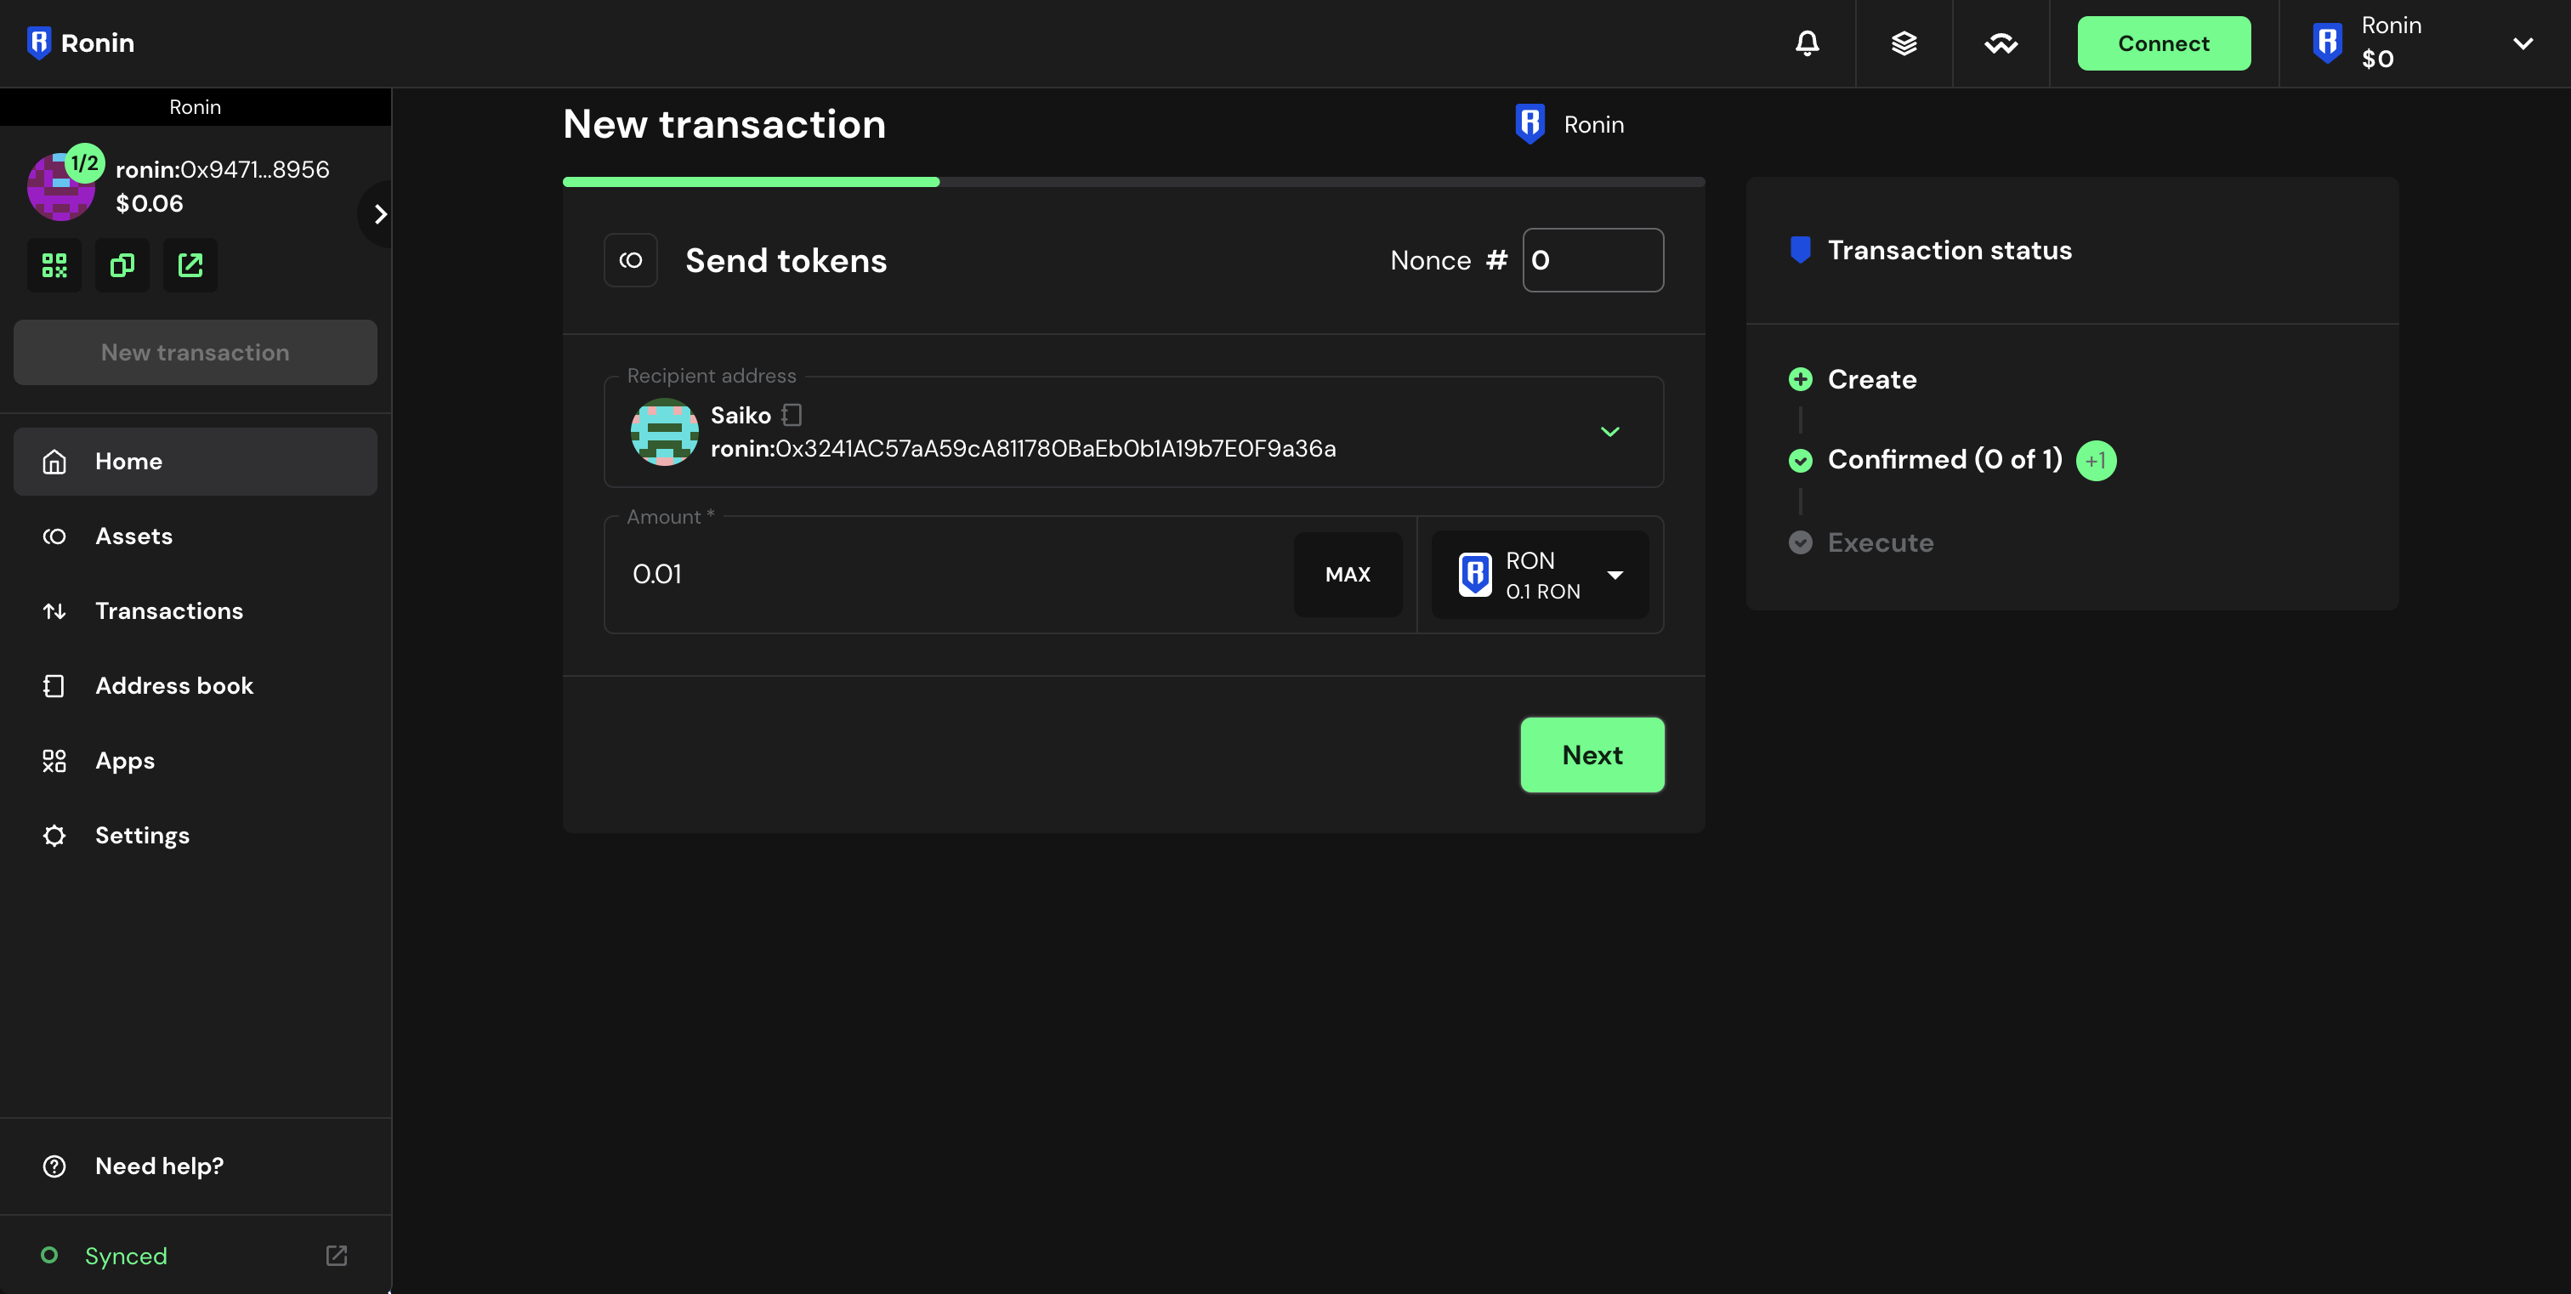Image resolution: width=2571 pixels, height=1294 pixels.
Task: Expand the Recipient address dropdown chevron
Action: coord(1610,431)
